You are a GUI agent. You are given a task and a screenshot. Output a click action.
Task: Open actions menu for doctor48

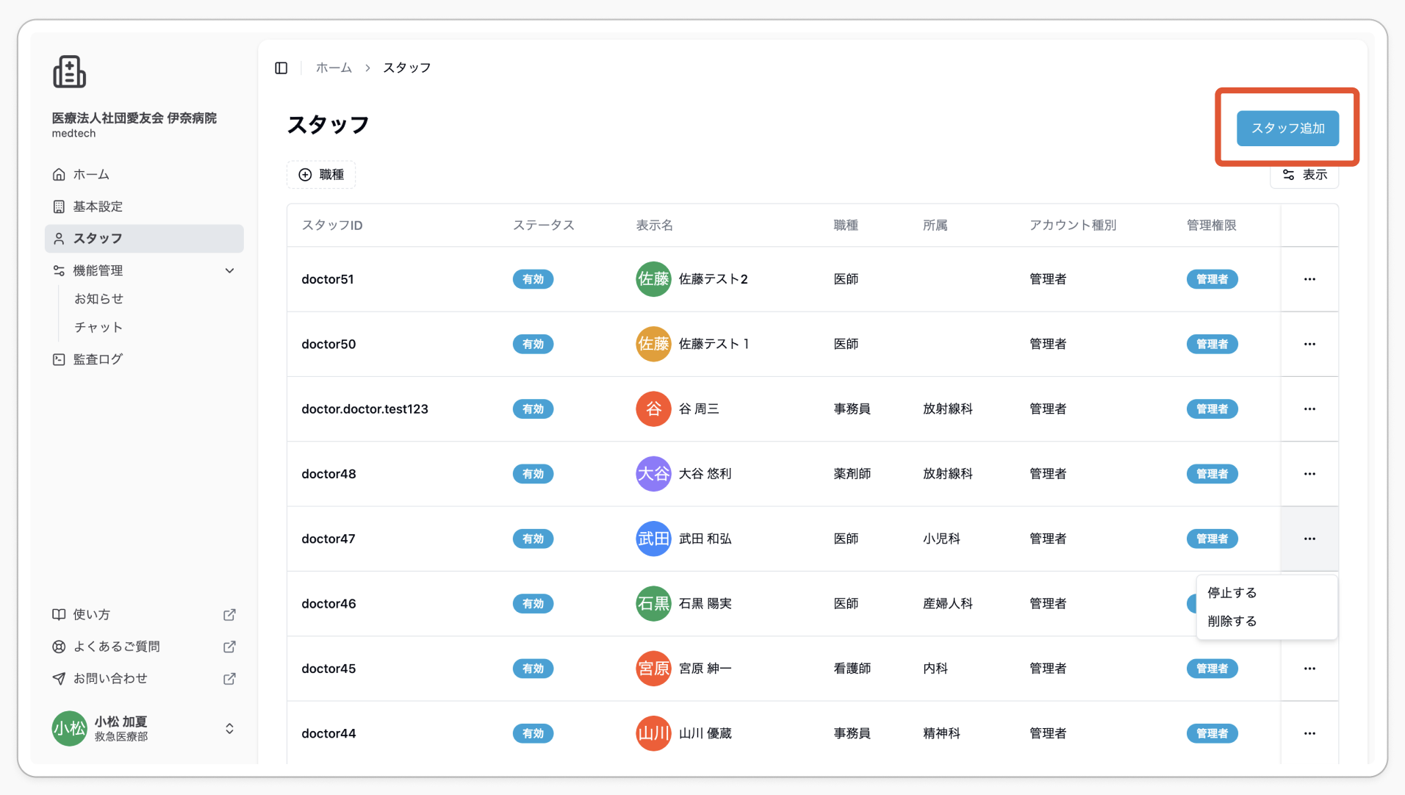(x=1309, y=474)
